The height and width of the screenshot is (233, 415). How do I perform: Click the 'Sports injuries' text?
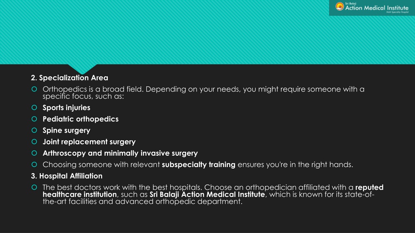pyautogui.click(x=66, y=108)
